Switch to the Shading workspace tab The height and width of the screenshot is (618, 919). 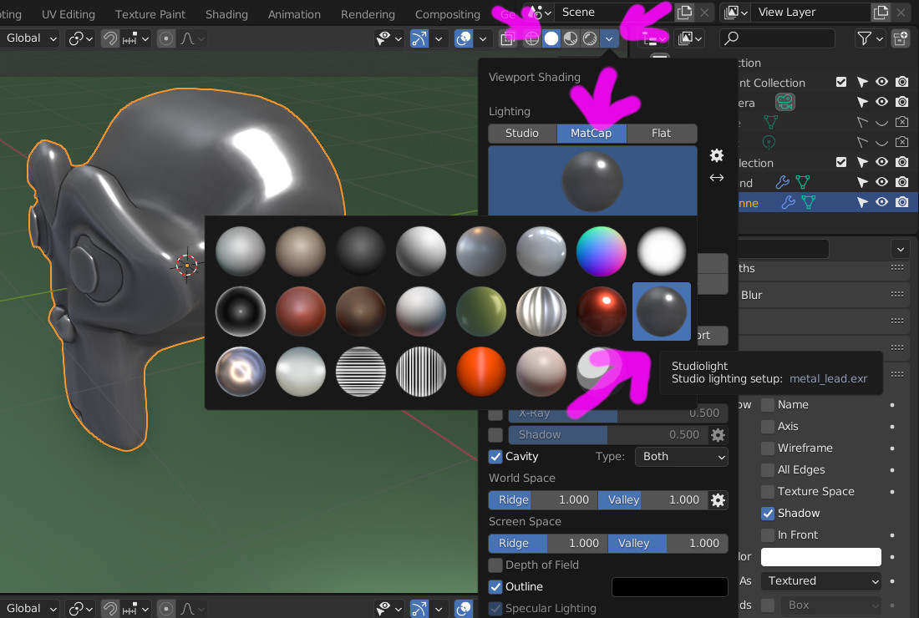226,13
